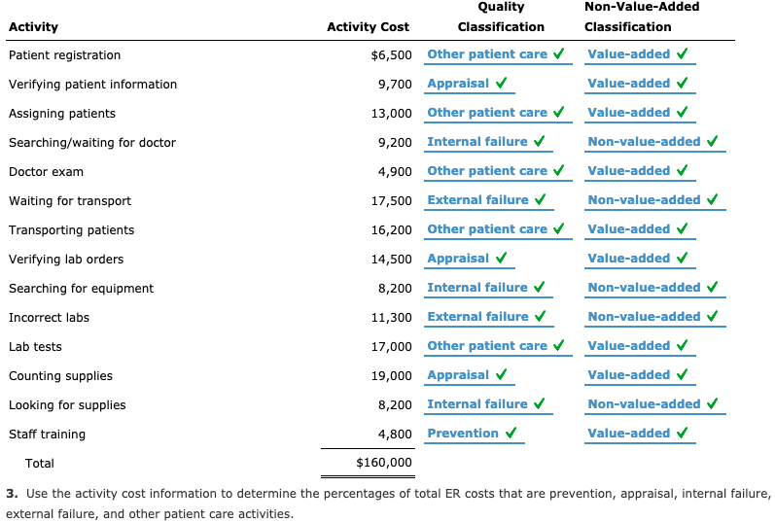This screenshot has height=522, width=775.
Task: Open Value-added dropdown for Verifying patient information
Action: [640, 84]
